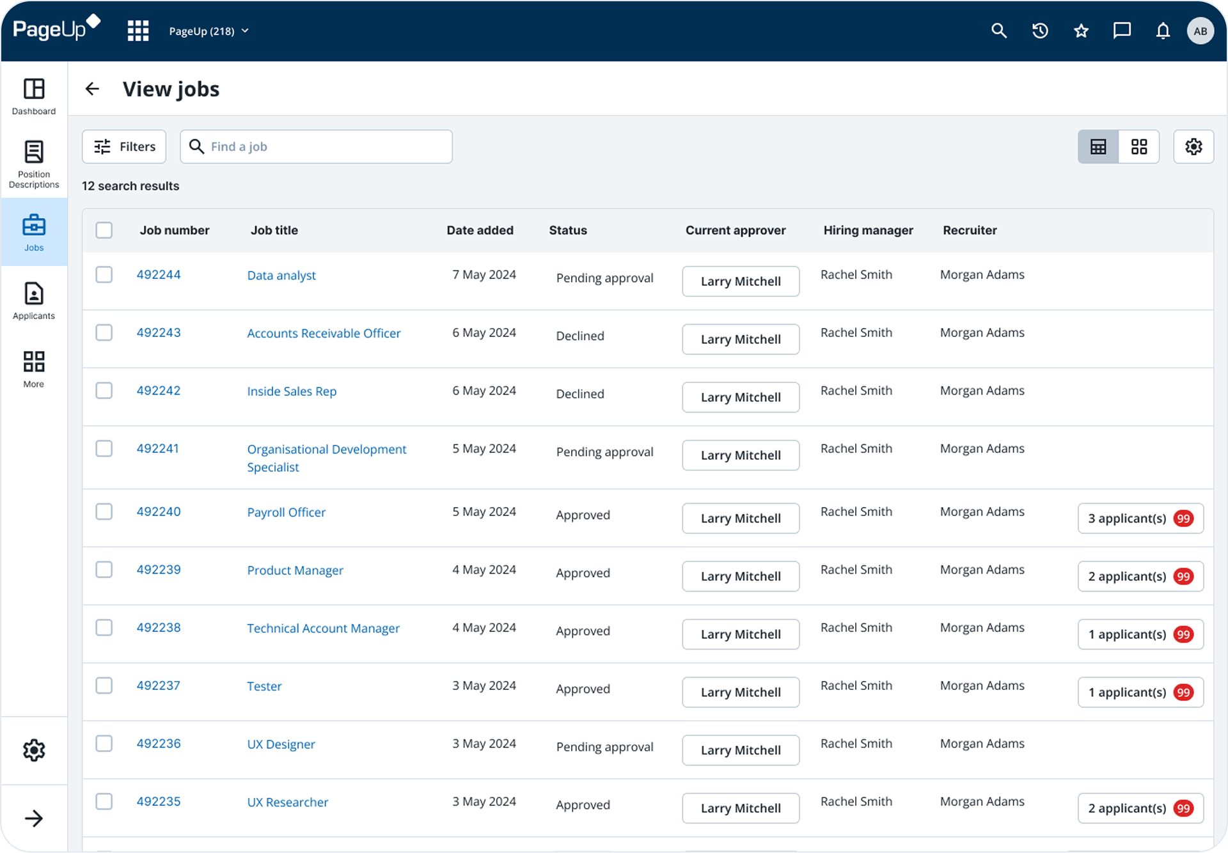Open the global search icon
Viewport: 1228px width, 853px height.
pyautogui.click(x=999, y=30)
